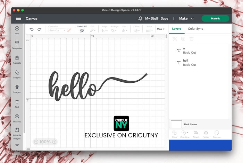This screenshot has height=163, width=243.
Task: Click the canvas vertical scrollbar
Action: point(166,36)
